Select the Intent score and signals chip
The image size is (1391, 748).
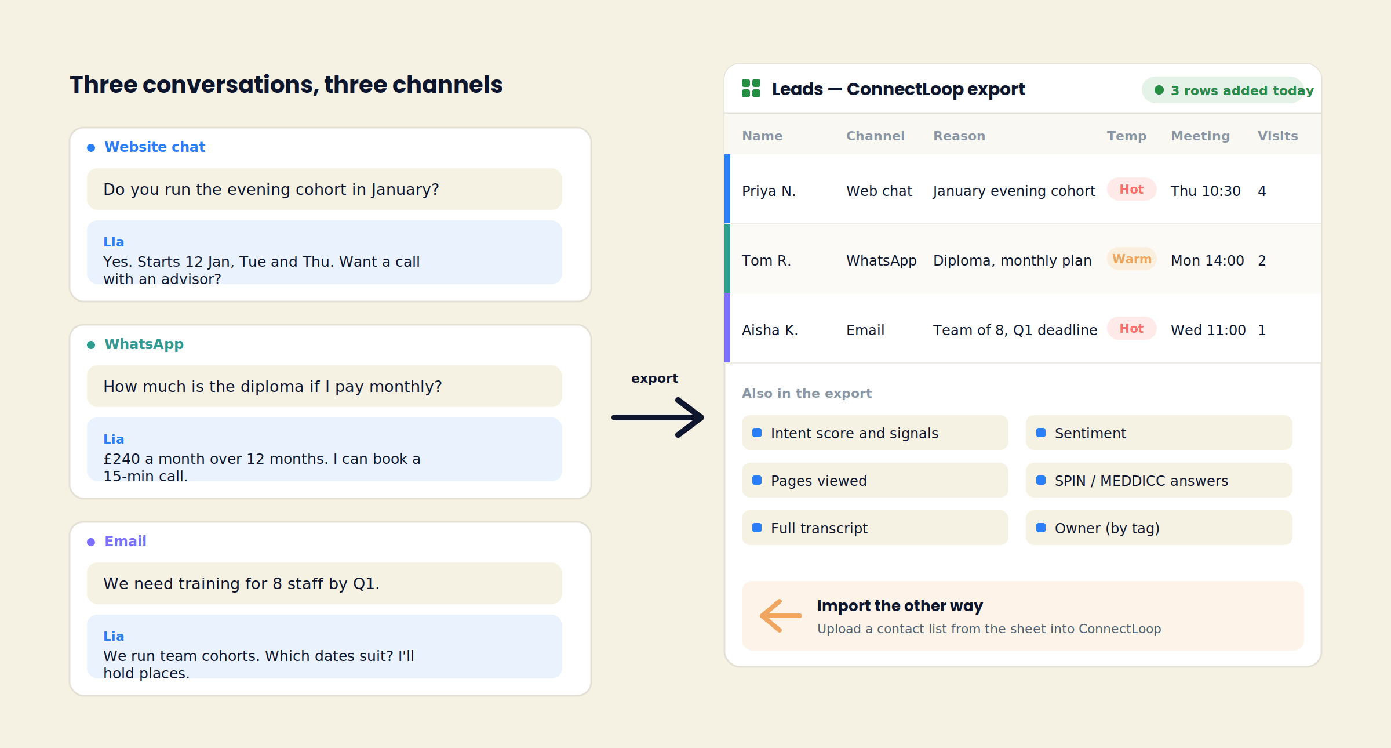(x=875, y=433)
